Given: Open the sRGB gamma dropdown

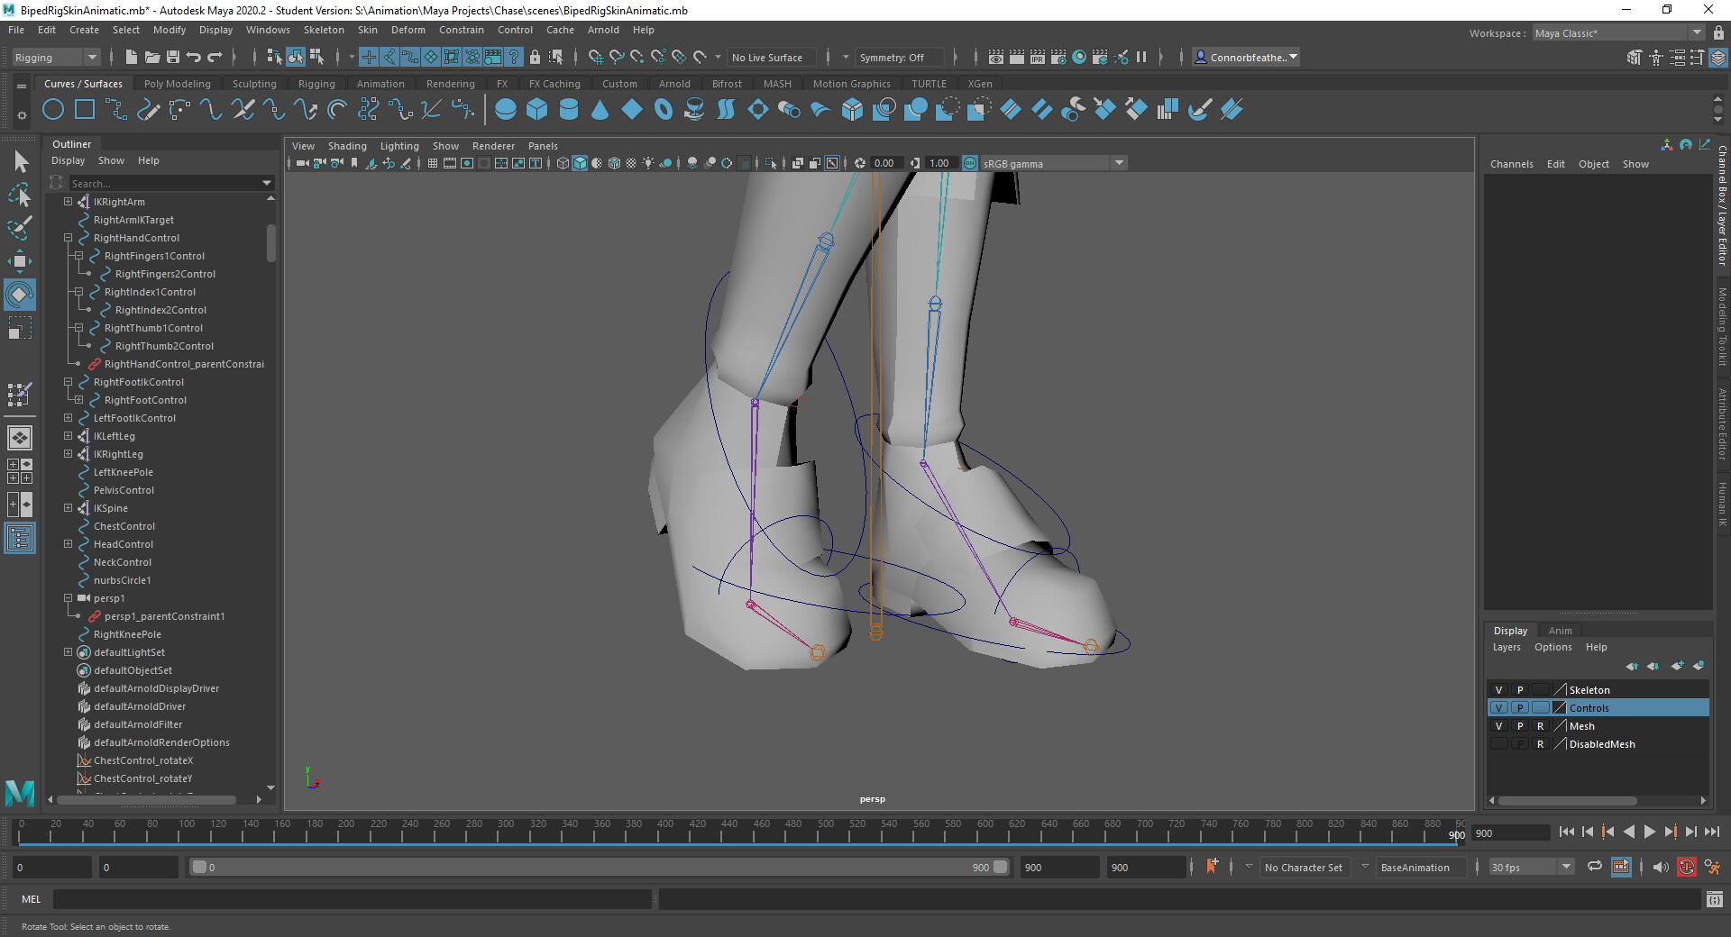Looking at the screenshot, I should (x=1118, y=163).
